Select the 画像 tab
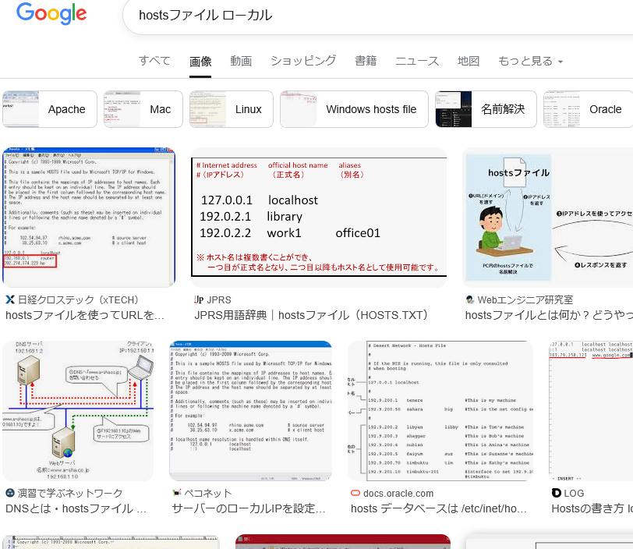Screen dimensions: 633x549 click(x=200, y=62)
